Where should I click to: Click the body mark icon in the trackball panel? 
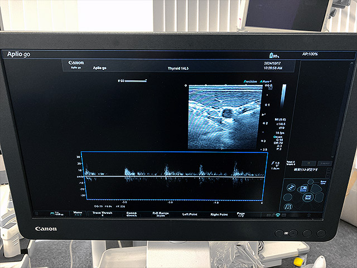(x=288, y=207)
